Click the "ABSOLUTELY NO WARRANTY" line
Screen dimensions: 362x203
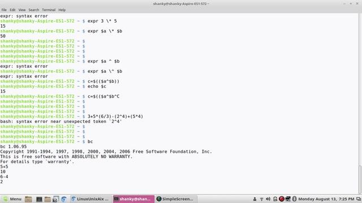click(67, 157)
